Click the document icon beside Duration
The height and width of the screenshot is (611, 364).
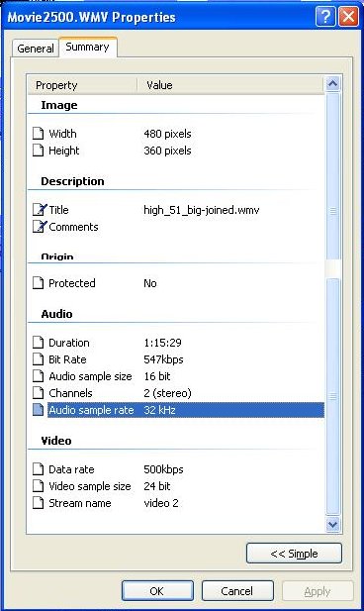click(38, 342)
